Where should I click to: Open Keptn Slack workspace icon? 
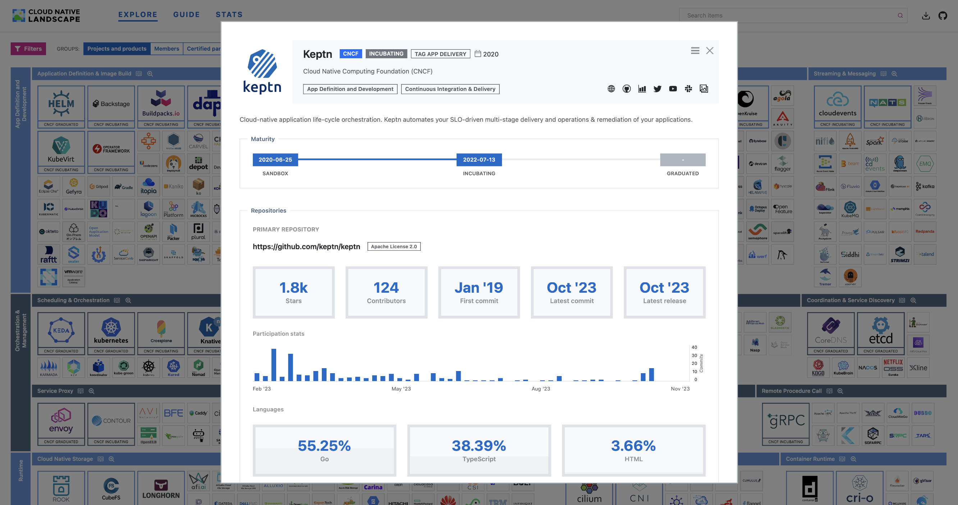tap(688, 89)
